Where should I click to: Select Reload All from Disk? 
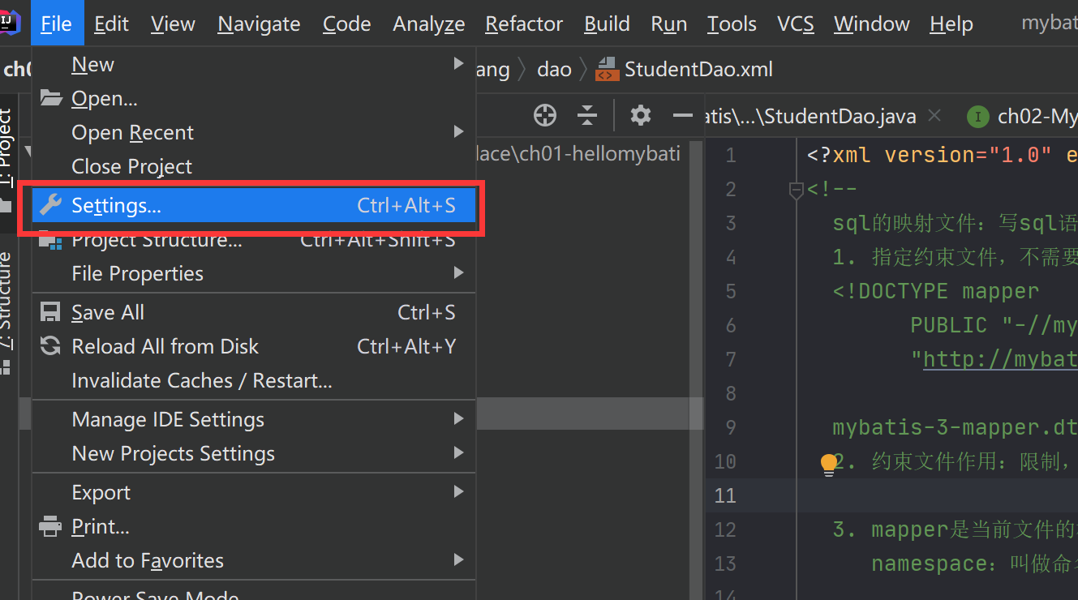click(x=254, y=346)
